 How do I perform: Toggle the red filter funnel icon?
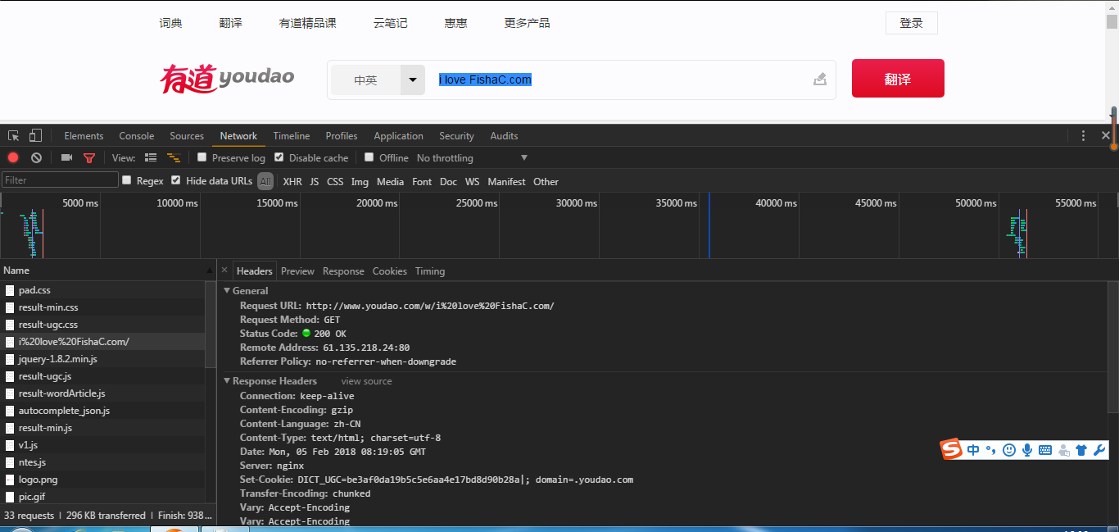pyautogui.click(x=89, y=157)
